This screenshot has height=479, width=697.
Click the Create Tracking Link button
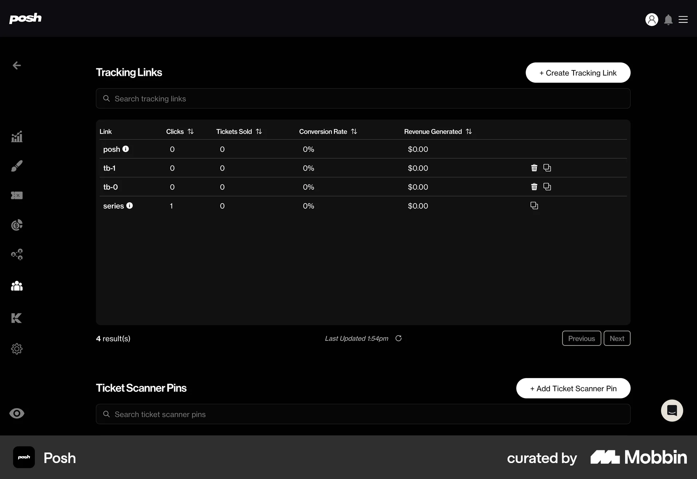click(578, 73)
